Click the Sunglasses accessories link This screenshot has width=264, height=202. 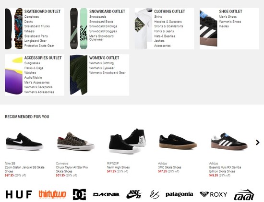point(32,63)
